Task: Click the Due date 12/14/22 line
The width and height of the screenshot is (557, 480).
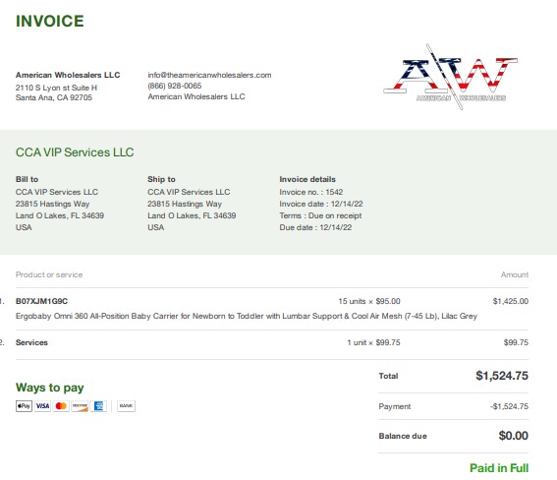Action: pos(315,227)
